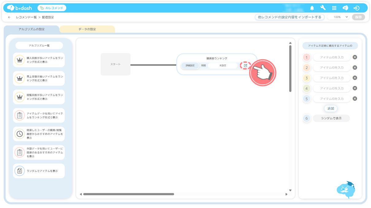The image size is (371, 208).
Task: Click the 追加 button
Action: pyautogui.click(x=331, y=109)
